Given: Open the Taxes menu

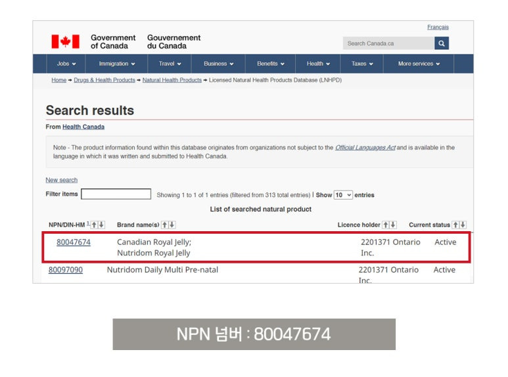Looking at the screenshot, I should pyautogui.click(x=362, y=64).
